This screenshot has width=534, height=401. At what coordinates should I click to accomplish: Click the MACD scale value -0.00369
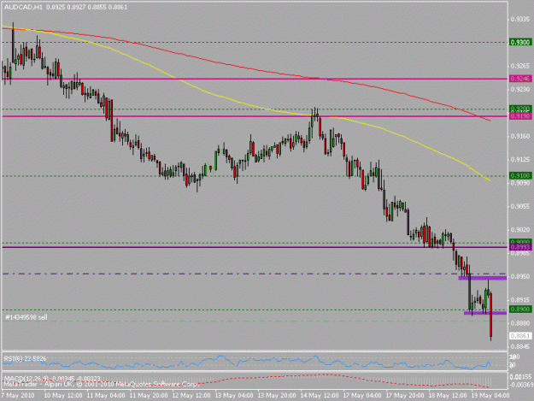(520, 384)
